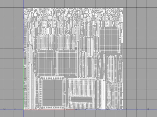Image resolution: width=157 pixels, height=117 pixels.
Task: Select the large rounded-square UV island at upper right
Action: click(x=109, y=40)
